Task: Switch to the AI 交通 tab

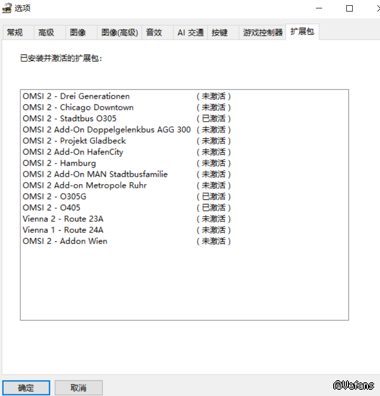Action: [x=190, y=33]
